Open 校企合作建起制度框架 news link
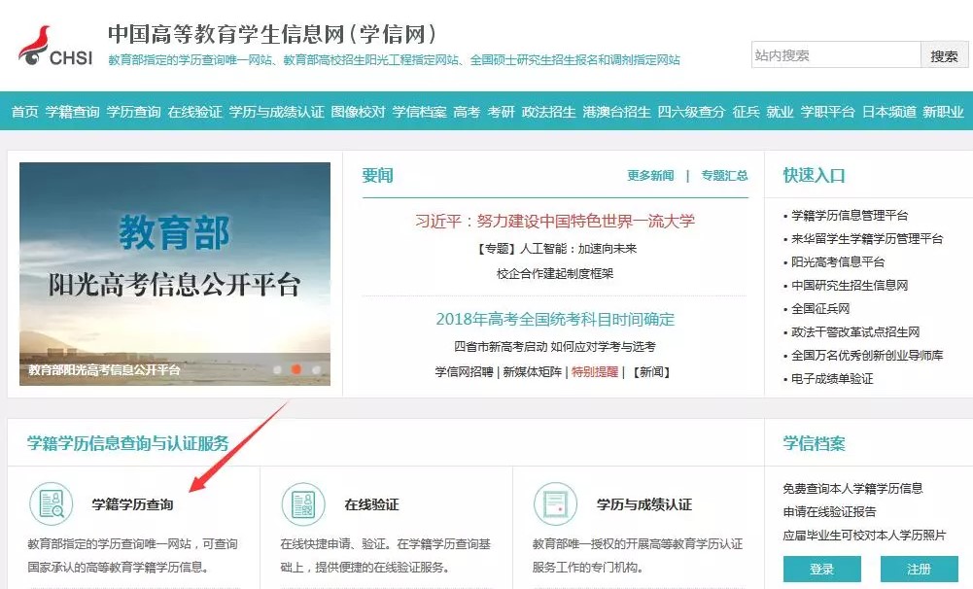Image resolution: width=973 pixels, height=589 pixels. 555,274
